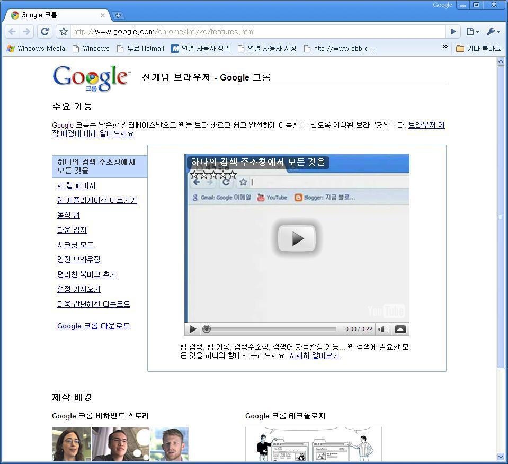Screen dimensions: 508x464
Task: Go forward with the forward arrow button
Action: pos(26,31)
